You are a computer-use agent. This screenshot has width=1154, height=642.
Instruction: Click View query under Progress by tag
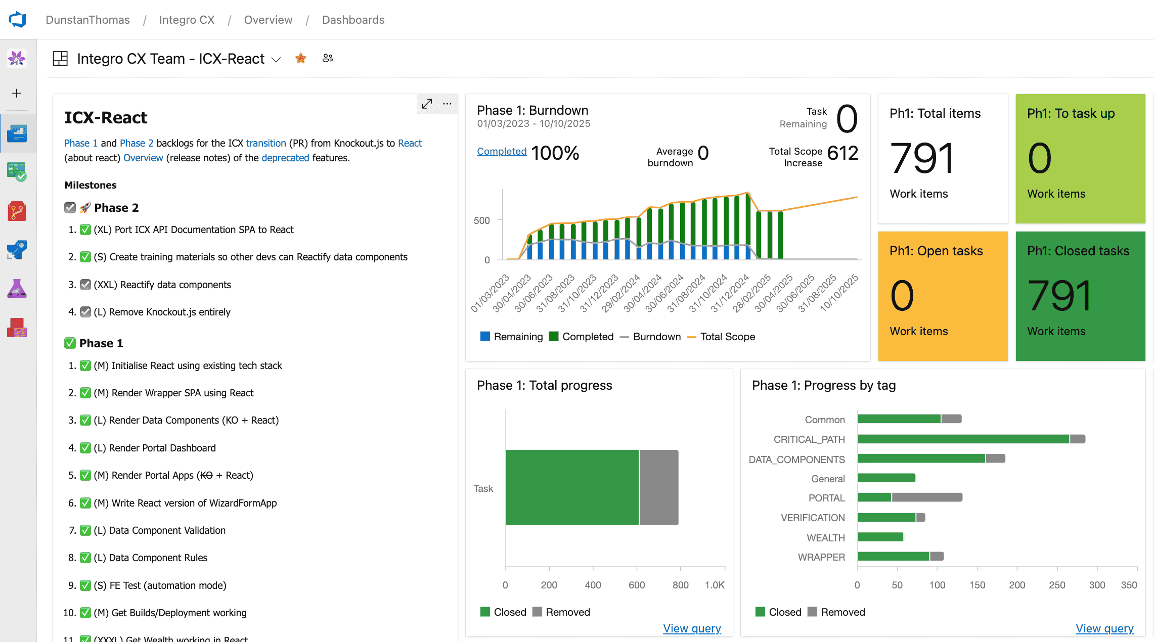pyautogui.click(x=1105, y=628)
